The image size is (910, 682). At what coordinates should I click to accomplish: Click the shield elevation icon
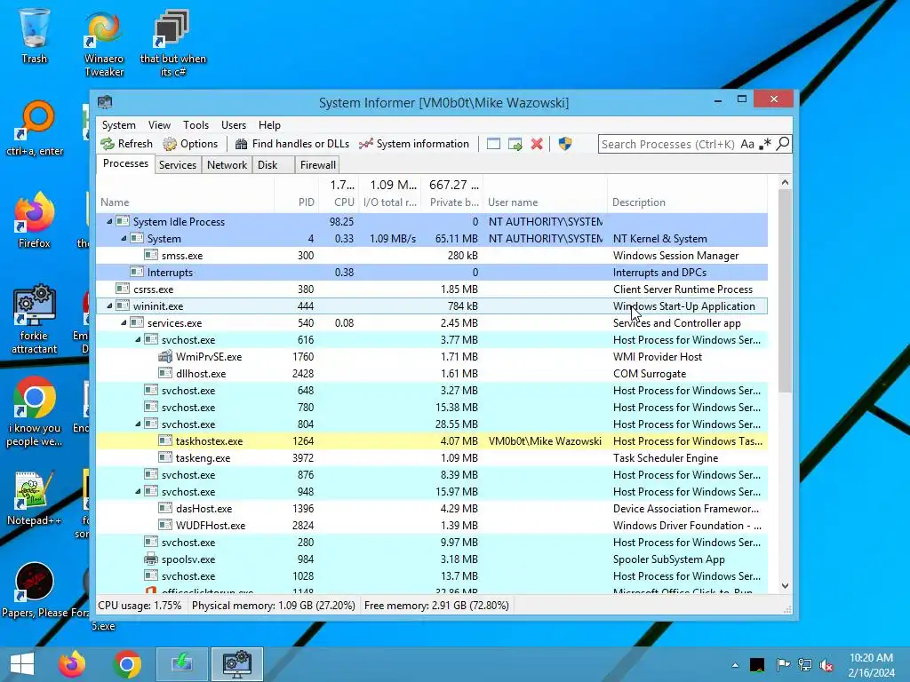[x=565, y=144]
